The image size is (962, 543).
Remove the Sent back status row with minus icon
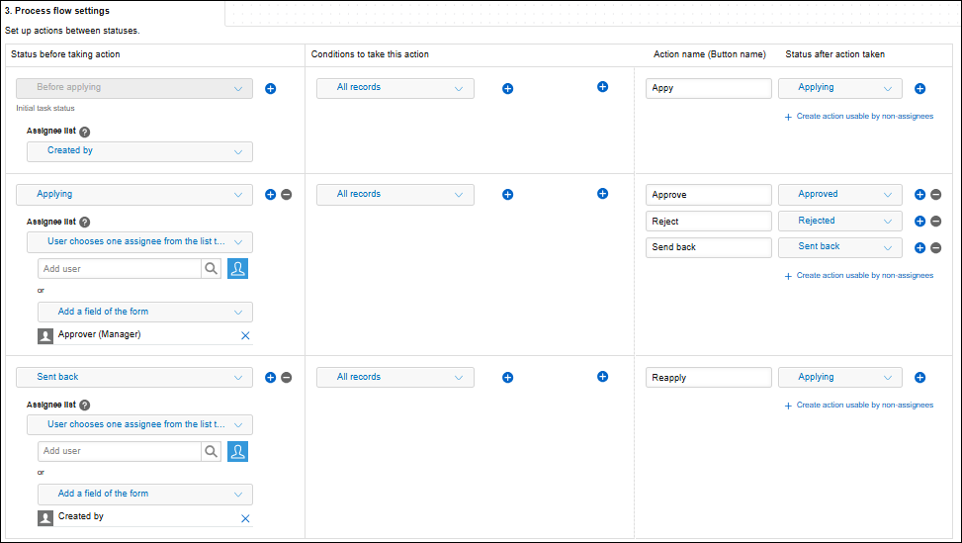click(x=287, y=377)
